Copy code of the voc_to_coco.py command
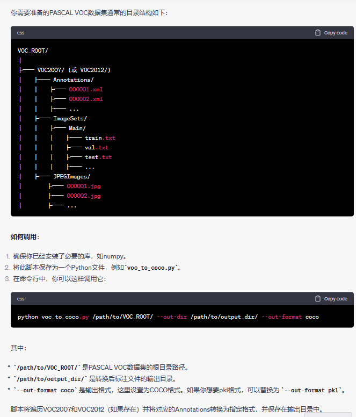The height and width of the screenshot is (417, 356). point(331,299)
